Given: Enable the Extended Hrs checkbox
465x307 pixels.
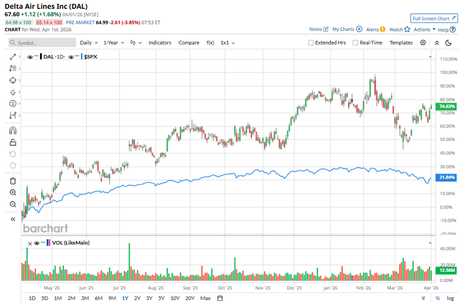Looking at the screenshot, I should pos(311,43).
